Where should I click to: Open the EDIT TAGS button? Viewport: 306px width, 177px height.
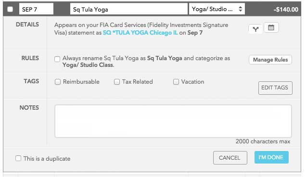point(275,88)
